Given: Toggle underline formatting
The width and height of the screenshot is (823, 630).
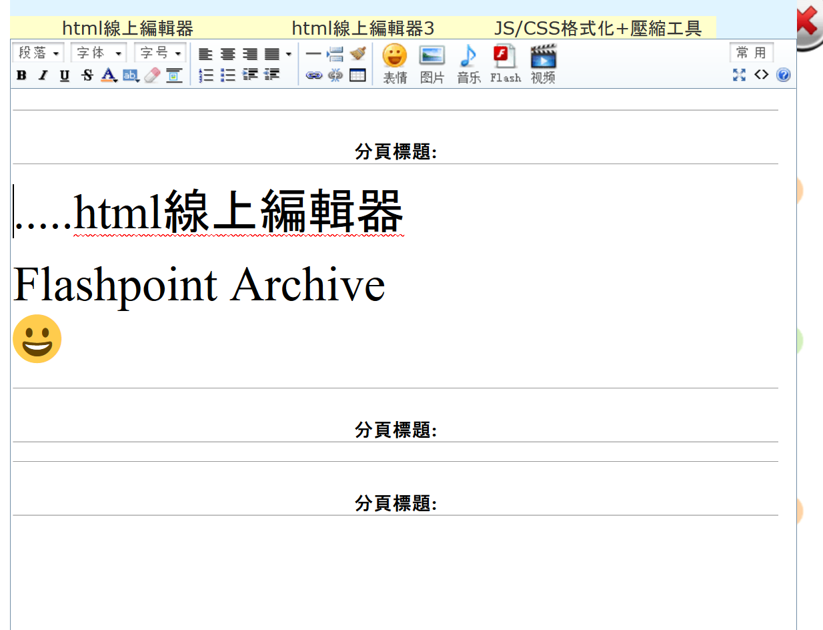Looking at the screenshot, I should click(x=64, y=75).
